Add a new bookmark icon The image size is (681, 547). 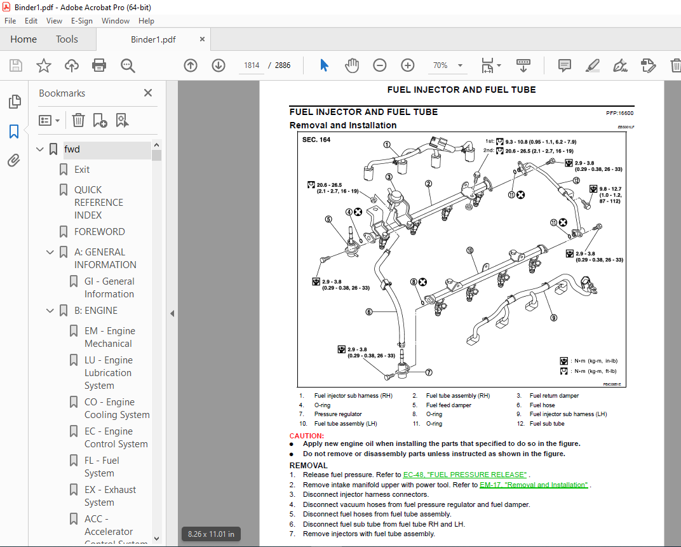(100, 120)
